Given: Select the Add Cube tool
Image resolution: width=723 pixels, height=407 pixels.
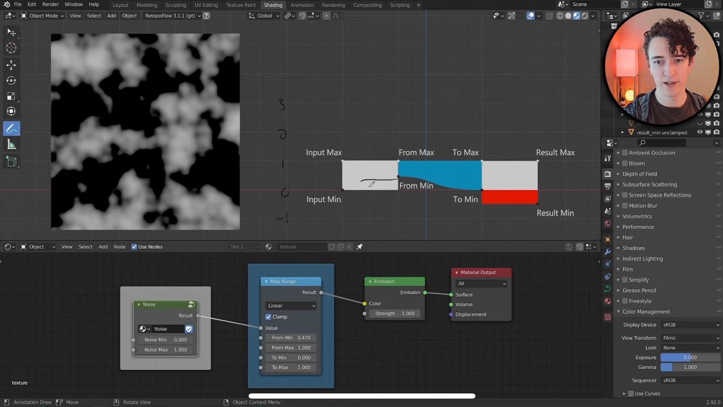Looking at the screenshot, I should [x=11, y=162].
